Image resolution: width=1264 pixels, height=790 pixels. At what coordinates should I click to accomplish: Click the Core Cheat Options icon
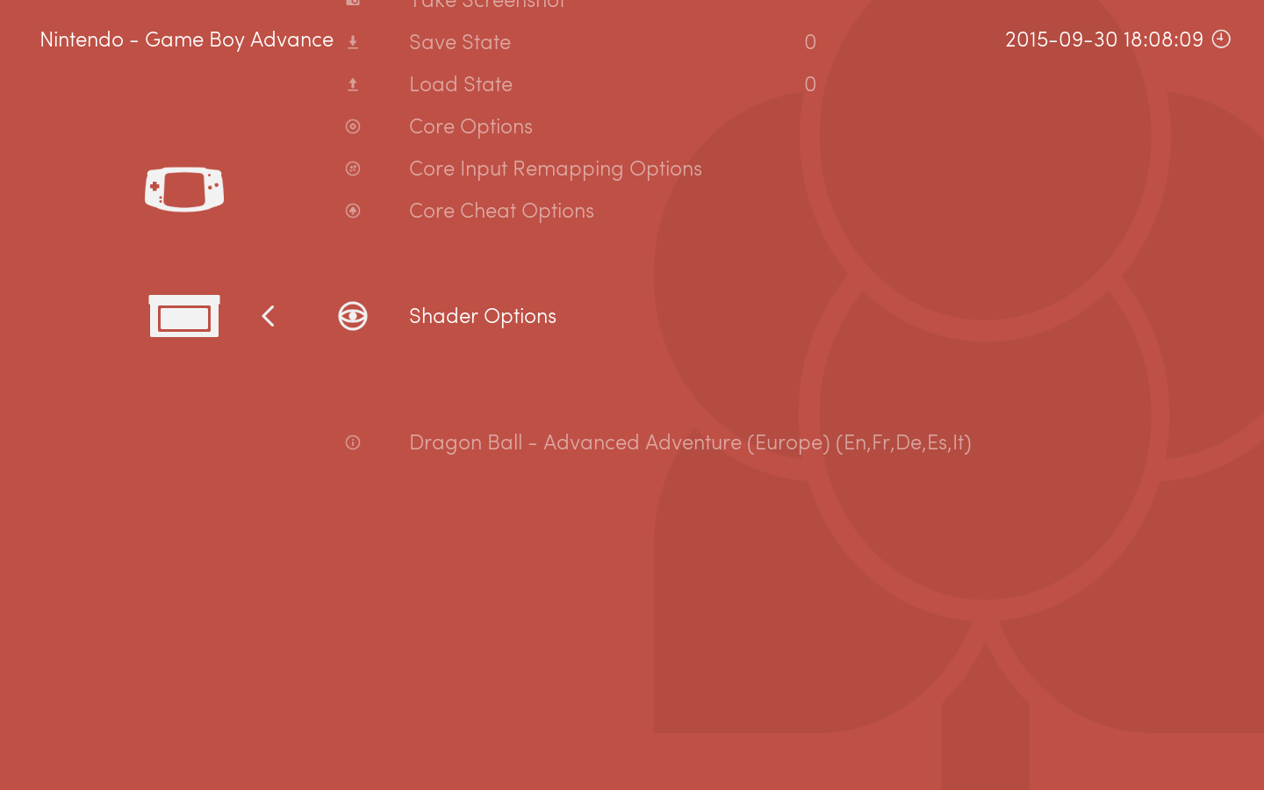353,211
